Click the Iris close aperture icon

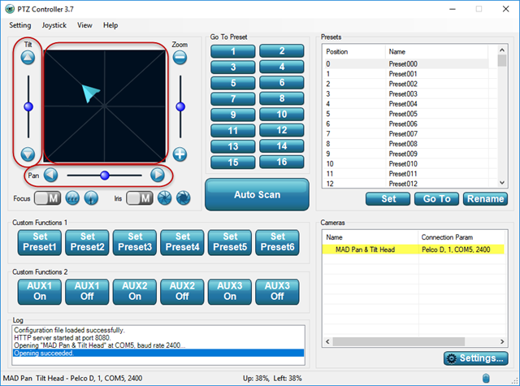[x=164, y=198]
